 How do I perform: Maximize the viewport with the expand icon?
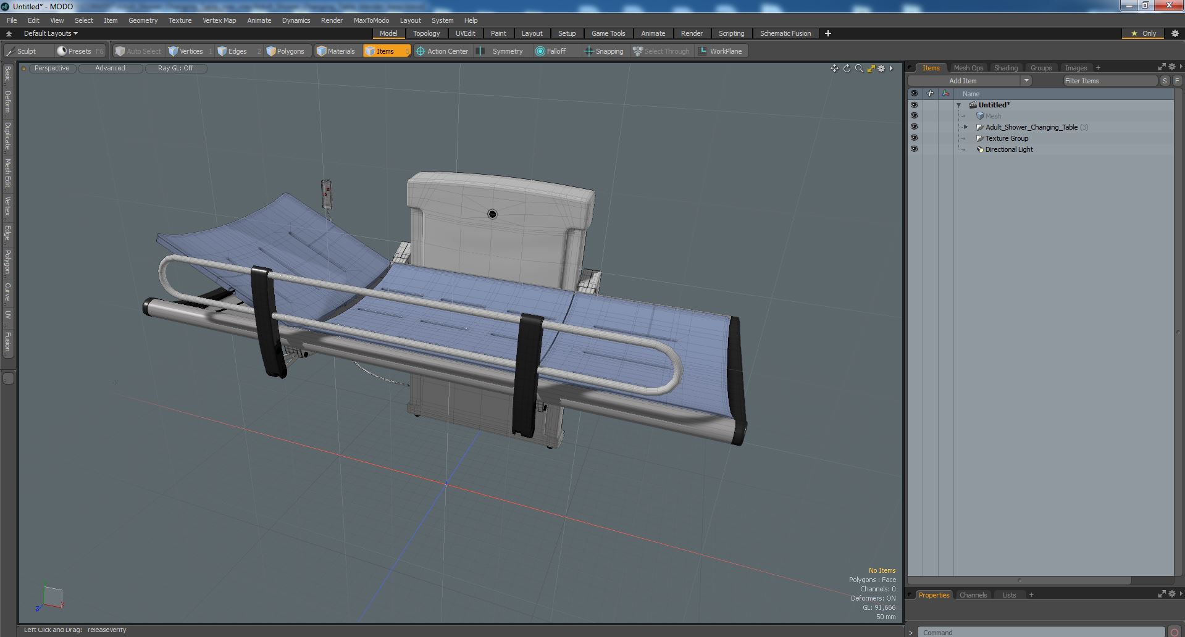click(871, 69)
